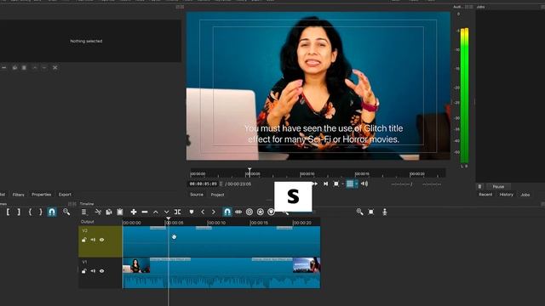Open the timeline hamburger menu
Image resolution: width=545 pixels, height=306 pixels.
point(83,212)
